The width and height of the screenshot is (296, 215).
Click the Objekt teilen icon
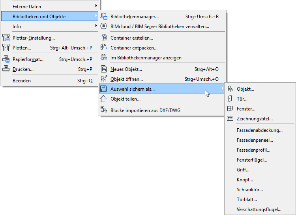[104, 99]
